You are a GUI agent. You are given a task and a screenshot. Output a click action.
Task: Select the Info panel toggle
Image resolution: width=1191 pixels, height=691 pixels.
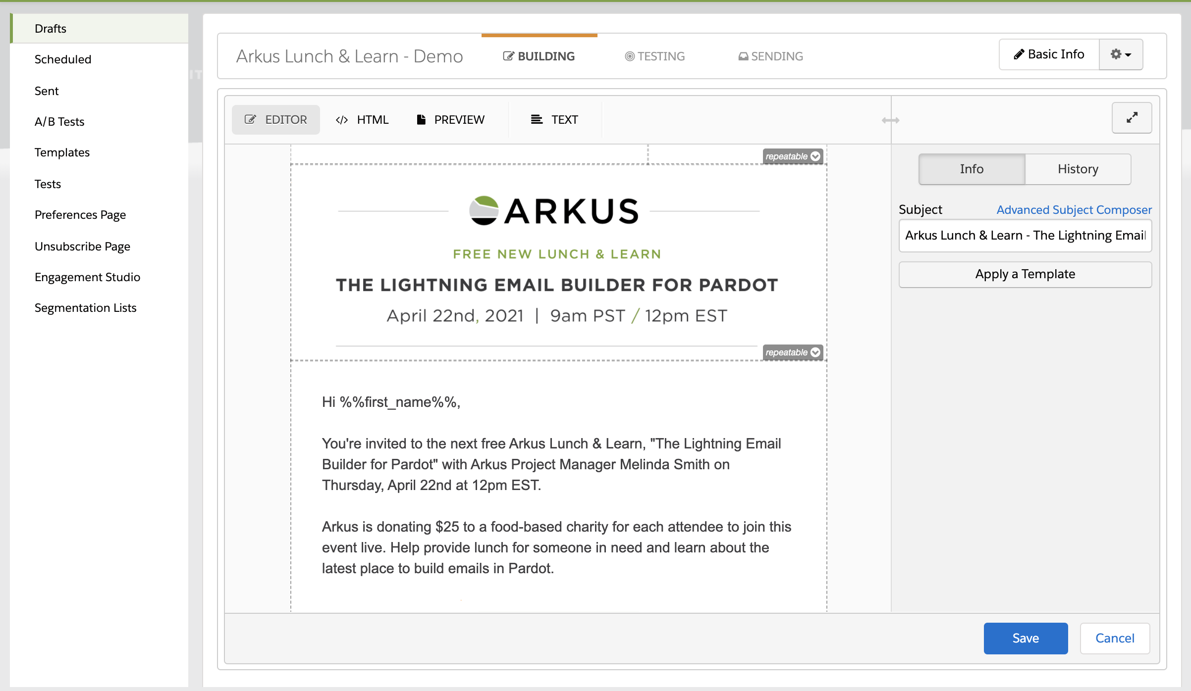(x=972, y=169)
